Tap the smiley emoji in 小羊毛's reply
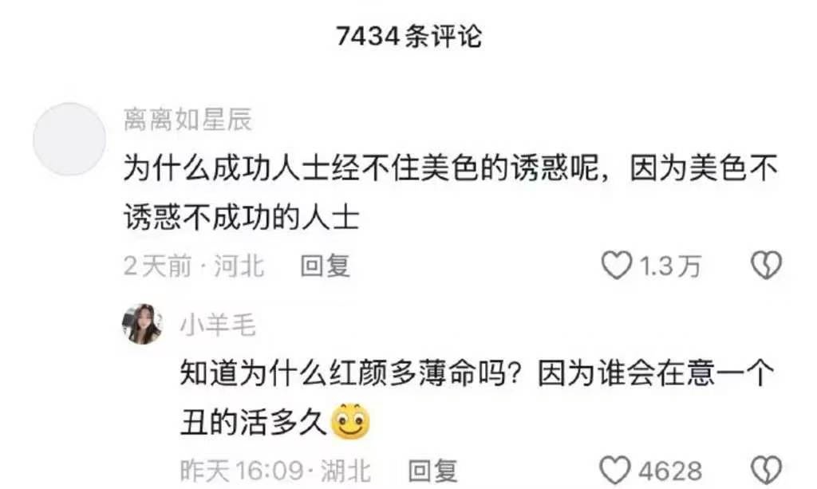The width and height of the screenshot is (817, 489). pyautogui.click(x=351, y=420)
